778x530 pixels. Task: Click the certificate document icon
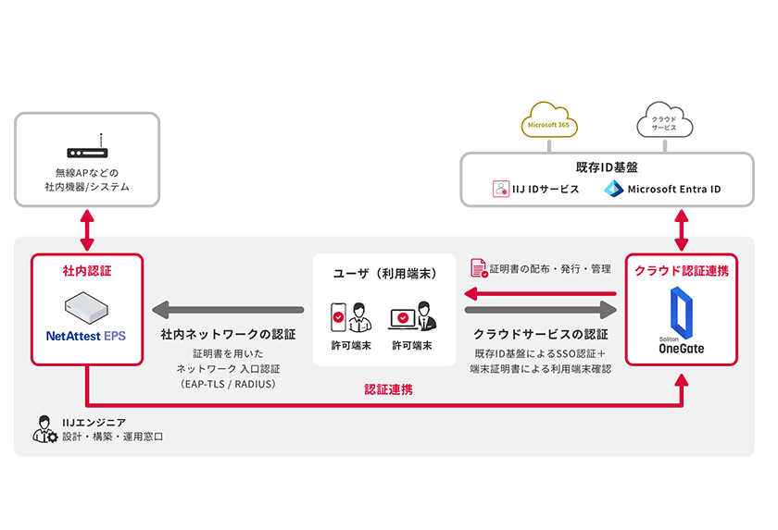coord(479,268)
